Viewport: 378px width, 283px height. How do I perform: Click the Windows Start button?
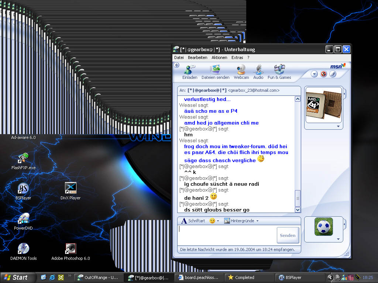click(16, 277)
